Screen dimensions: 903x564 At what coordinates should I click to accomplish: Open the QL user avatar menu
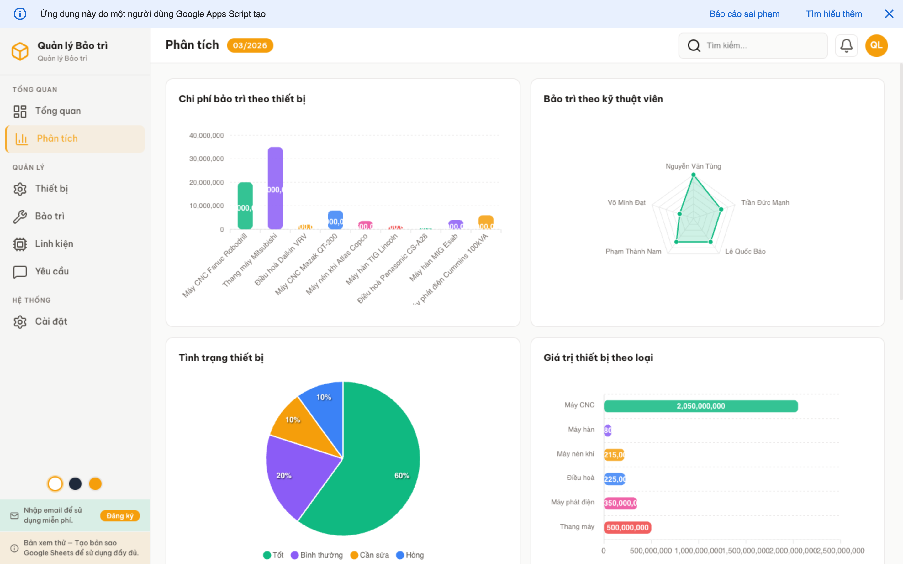[x=876, y=45]
